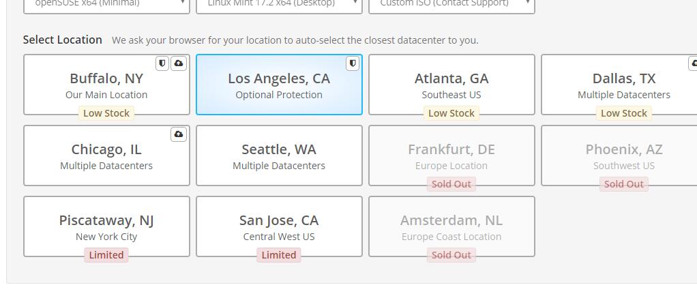Click the sold-out Phoenix, AZ card
The width and height of the screenshot is (697, 296).
[x=623, y=156]
